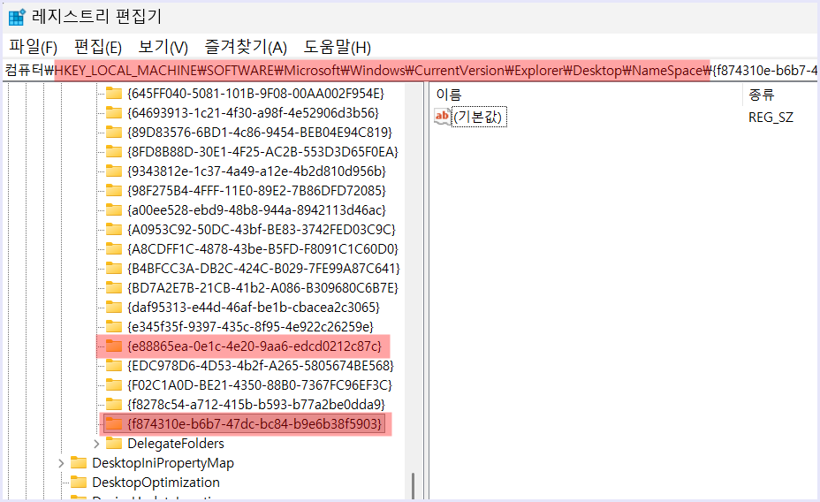
Task: Select key name {64693913-1c21-4f30-a98f-4e52906d3b56}
Action: 253,112
